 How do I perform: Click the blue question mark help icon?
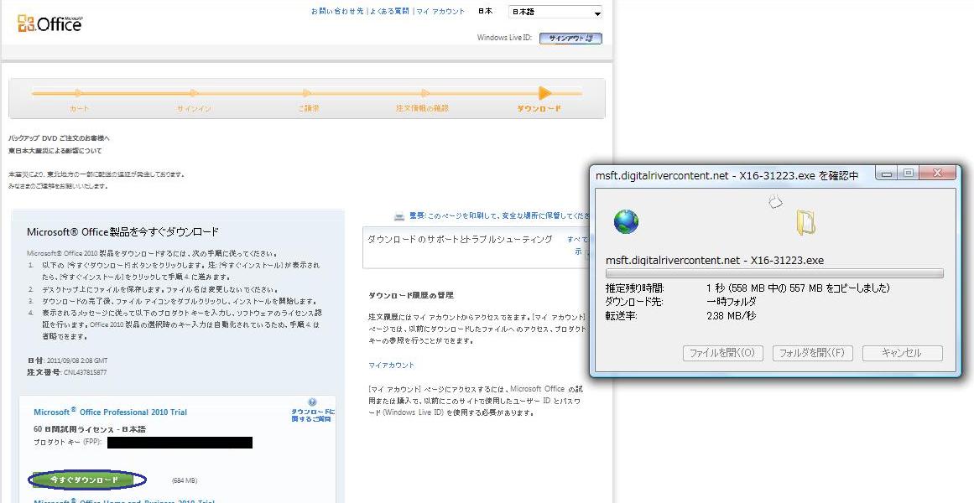[x=312, y=402]
